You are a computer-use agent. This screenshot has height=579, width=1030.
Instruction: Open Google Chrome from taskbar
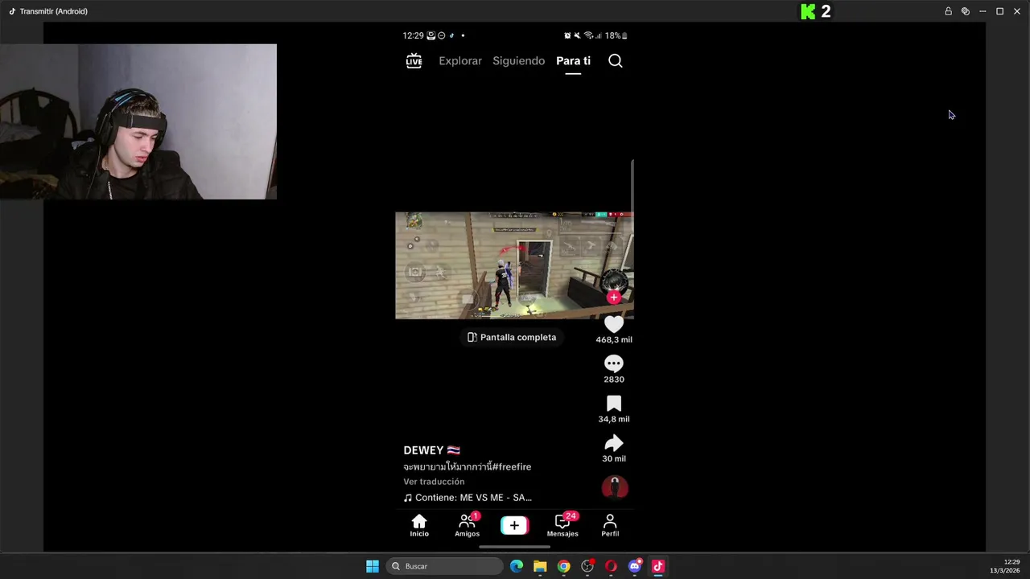coord(564,566)
